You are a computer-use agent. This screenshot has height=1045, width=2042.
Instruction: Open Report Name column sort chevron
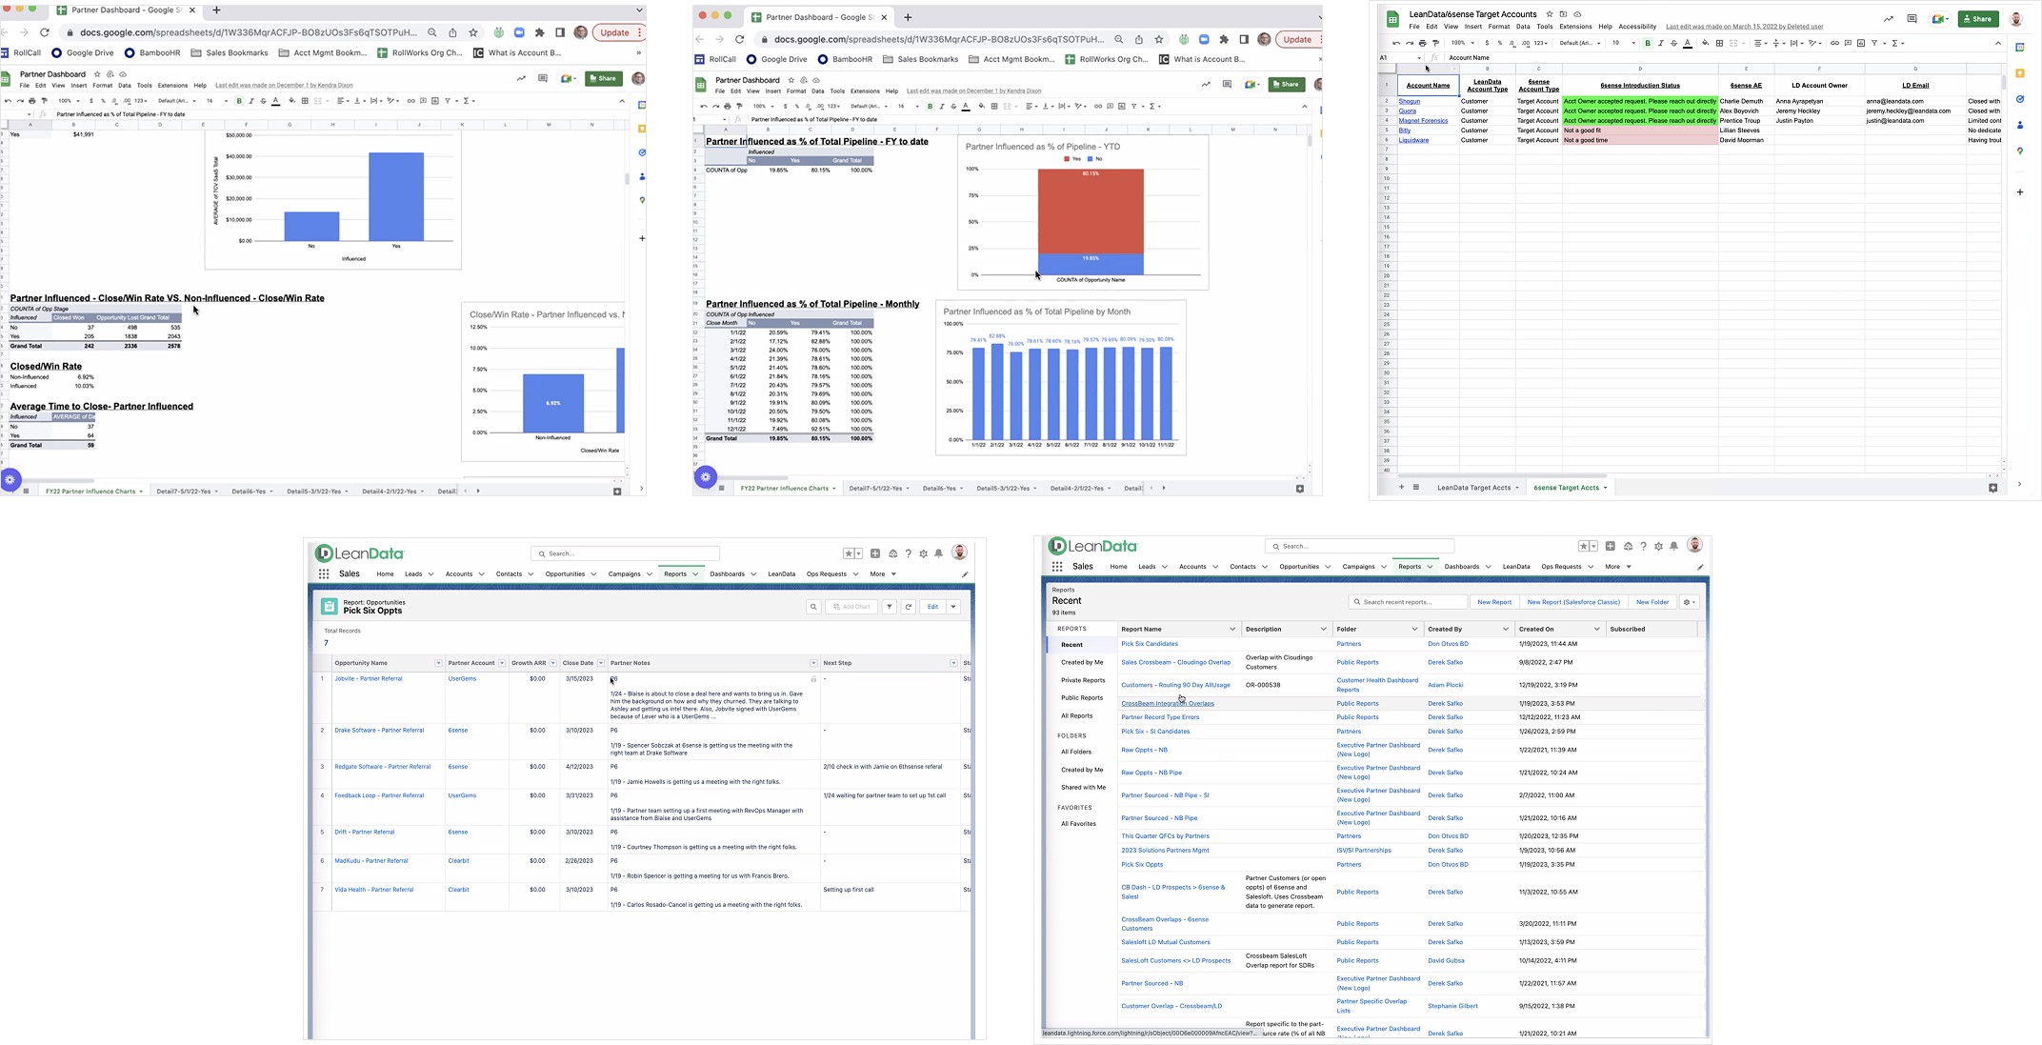[1231, 630]
